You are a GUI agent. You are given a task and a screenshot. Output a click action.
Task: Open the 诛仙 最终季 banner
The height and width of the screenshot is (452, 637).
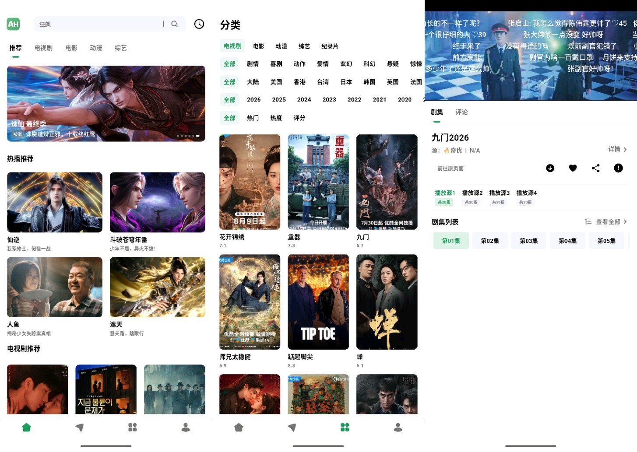[x=106, y=104]
